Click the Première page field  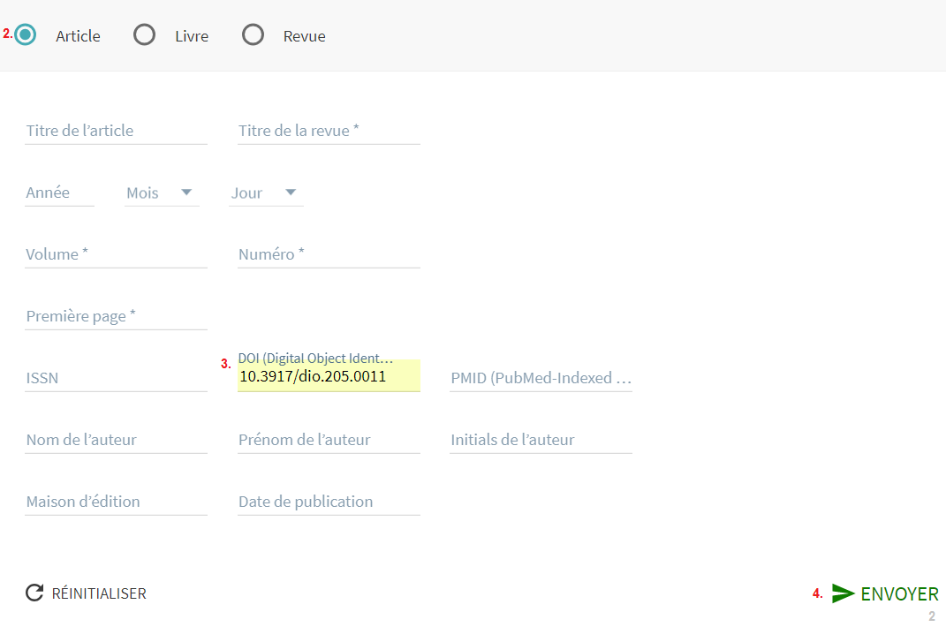(x=116, y=317)
